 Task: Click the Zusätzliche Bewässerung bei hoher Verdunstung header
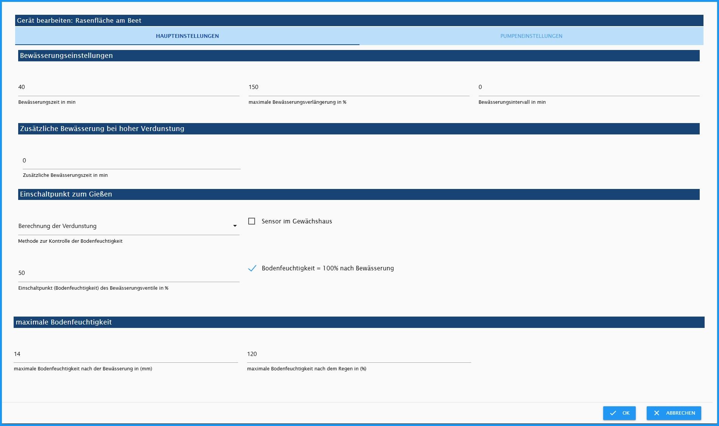click(x=359, y=129)
